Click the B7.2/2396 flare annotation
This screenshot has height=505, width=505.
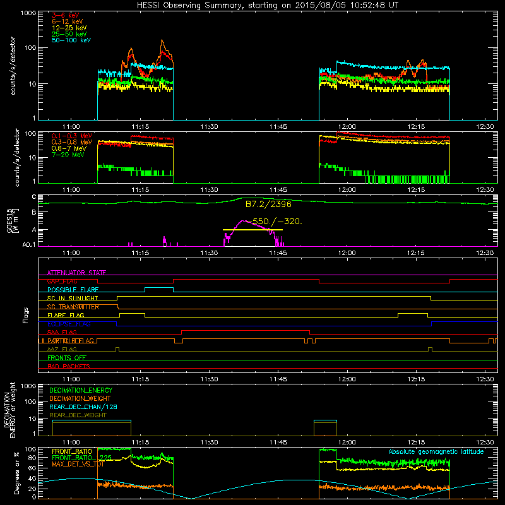coord(268,204)
